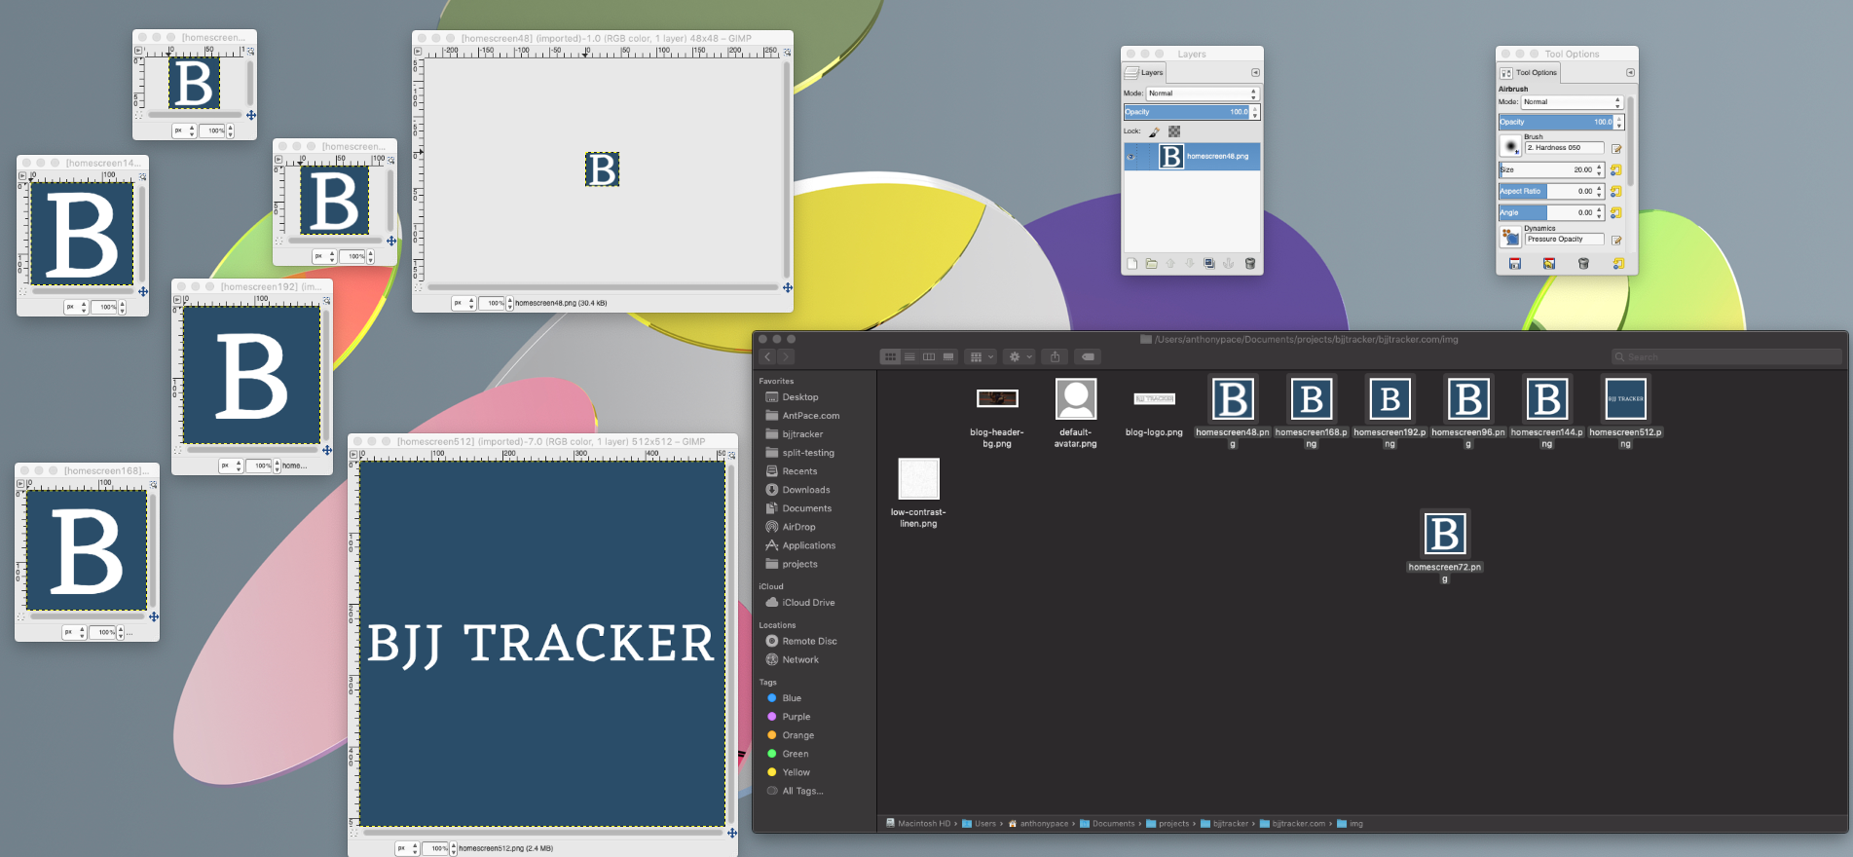Select the blog-header-bg.png file thumbnail
The height and width of the screenshot is (857, 1853).
coord(997,398)
